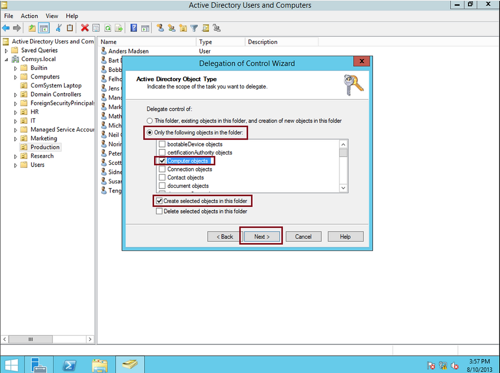Cancel the Delegation of Control Wizard
This screenshot has width=500, height=373.
coord(303,236)
